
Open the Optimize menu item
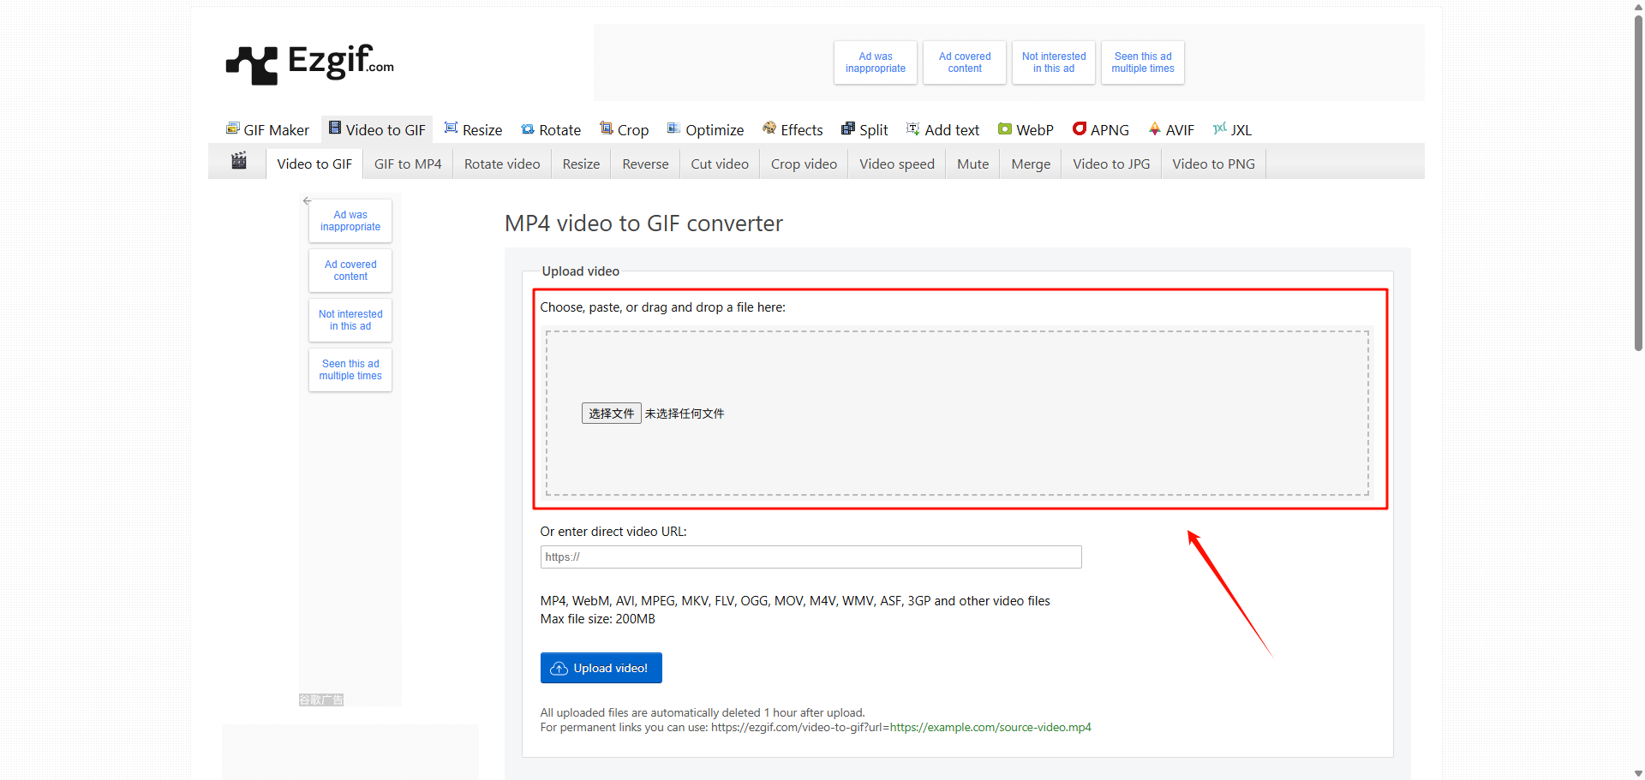[x=706, y=129]
